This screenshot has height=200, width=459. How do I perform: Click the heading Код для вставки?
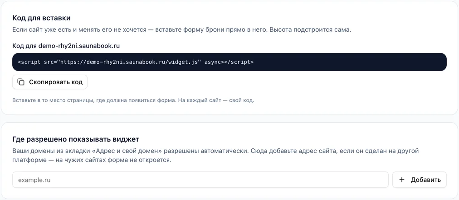(x=41, y=18)
